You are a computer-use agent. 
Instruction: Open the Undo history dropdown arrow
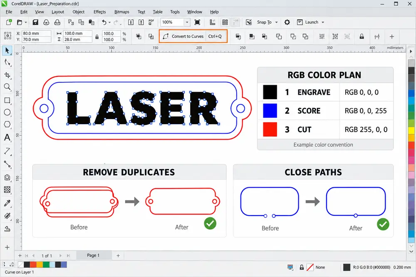[x=109, y=22]
